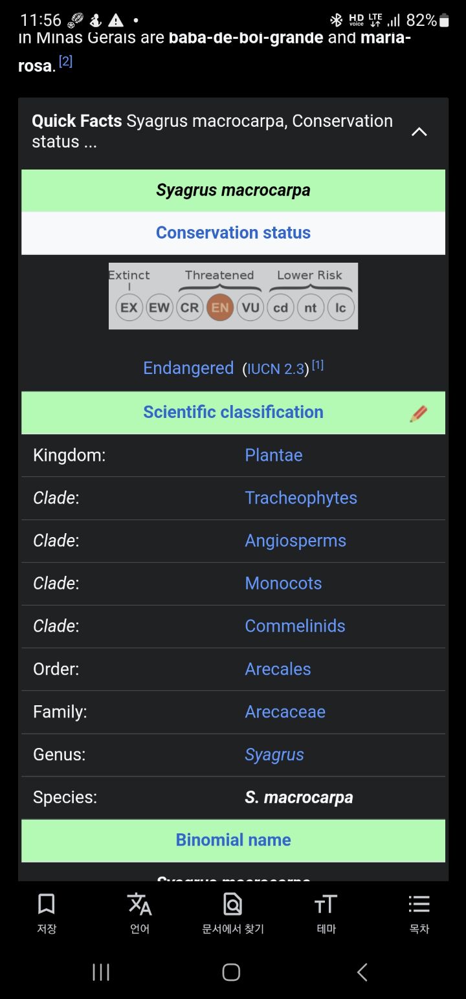The image size is (466, 999).
Task: Click the conservation status scale image
Action: click(x=233, y=296)
